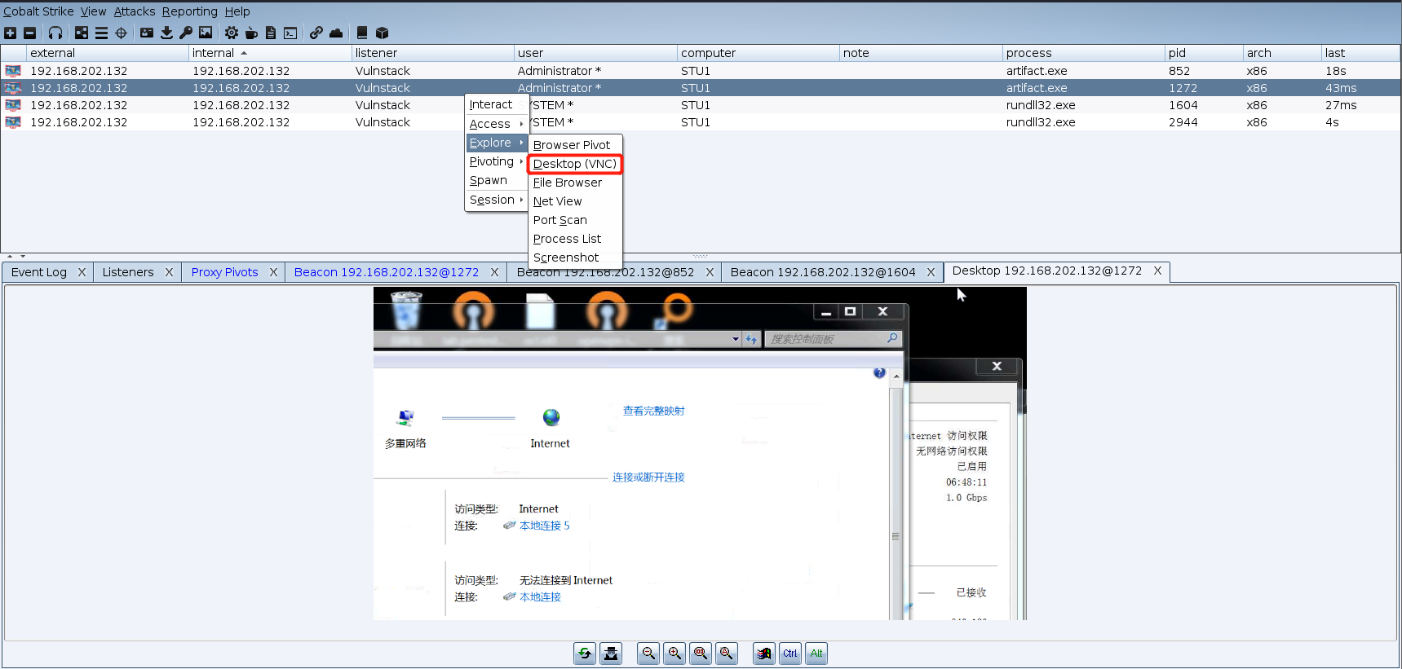The height and width of the screenshot is (669, 1402).
Task: Open File Browser from Explore submenu
Action: (x=575, y=183)
